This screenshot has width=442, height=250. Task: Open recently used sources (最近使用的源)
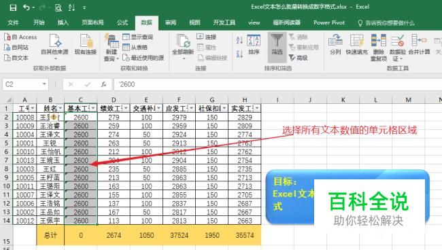click(143, 58)
